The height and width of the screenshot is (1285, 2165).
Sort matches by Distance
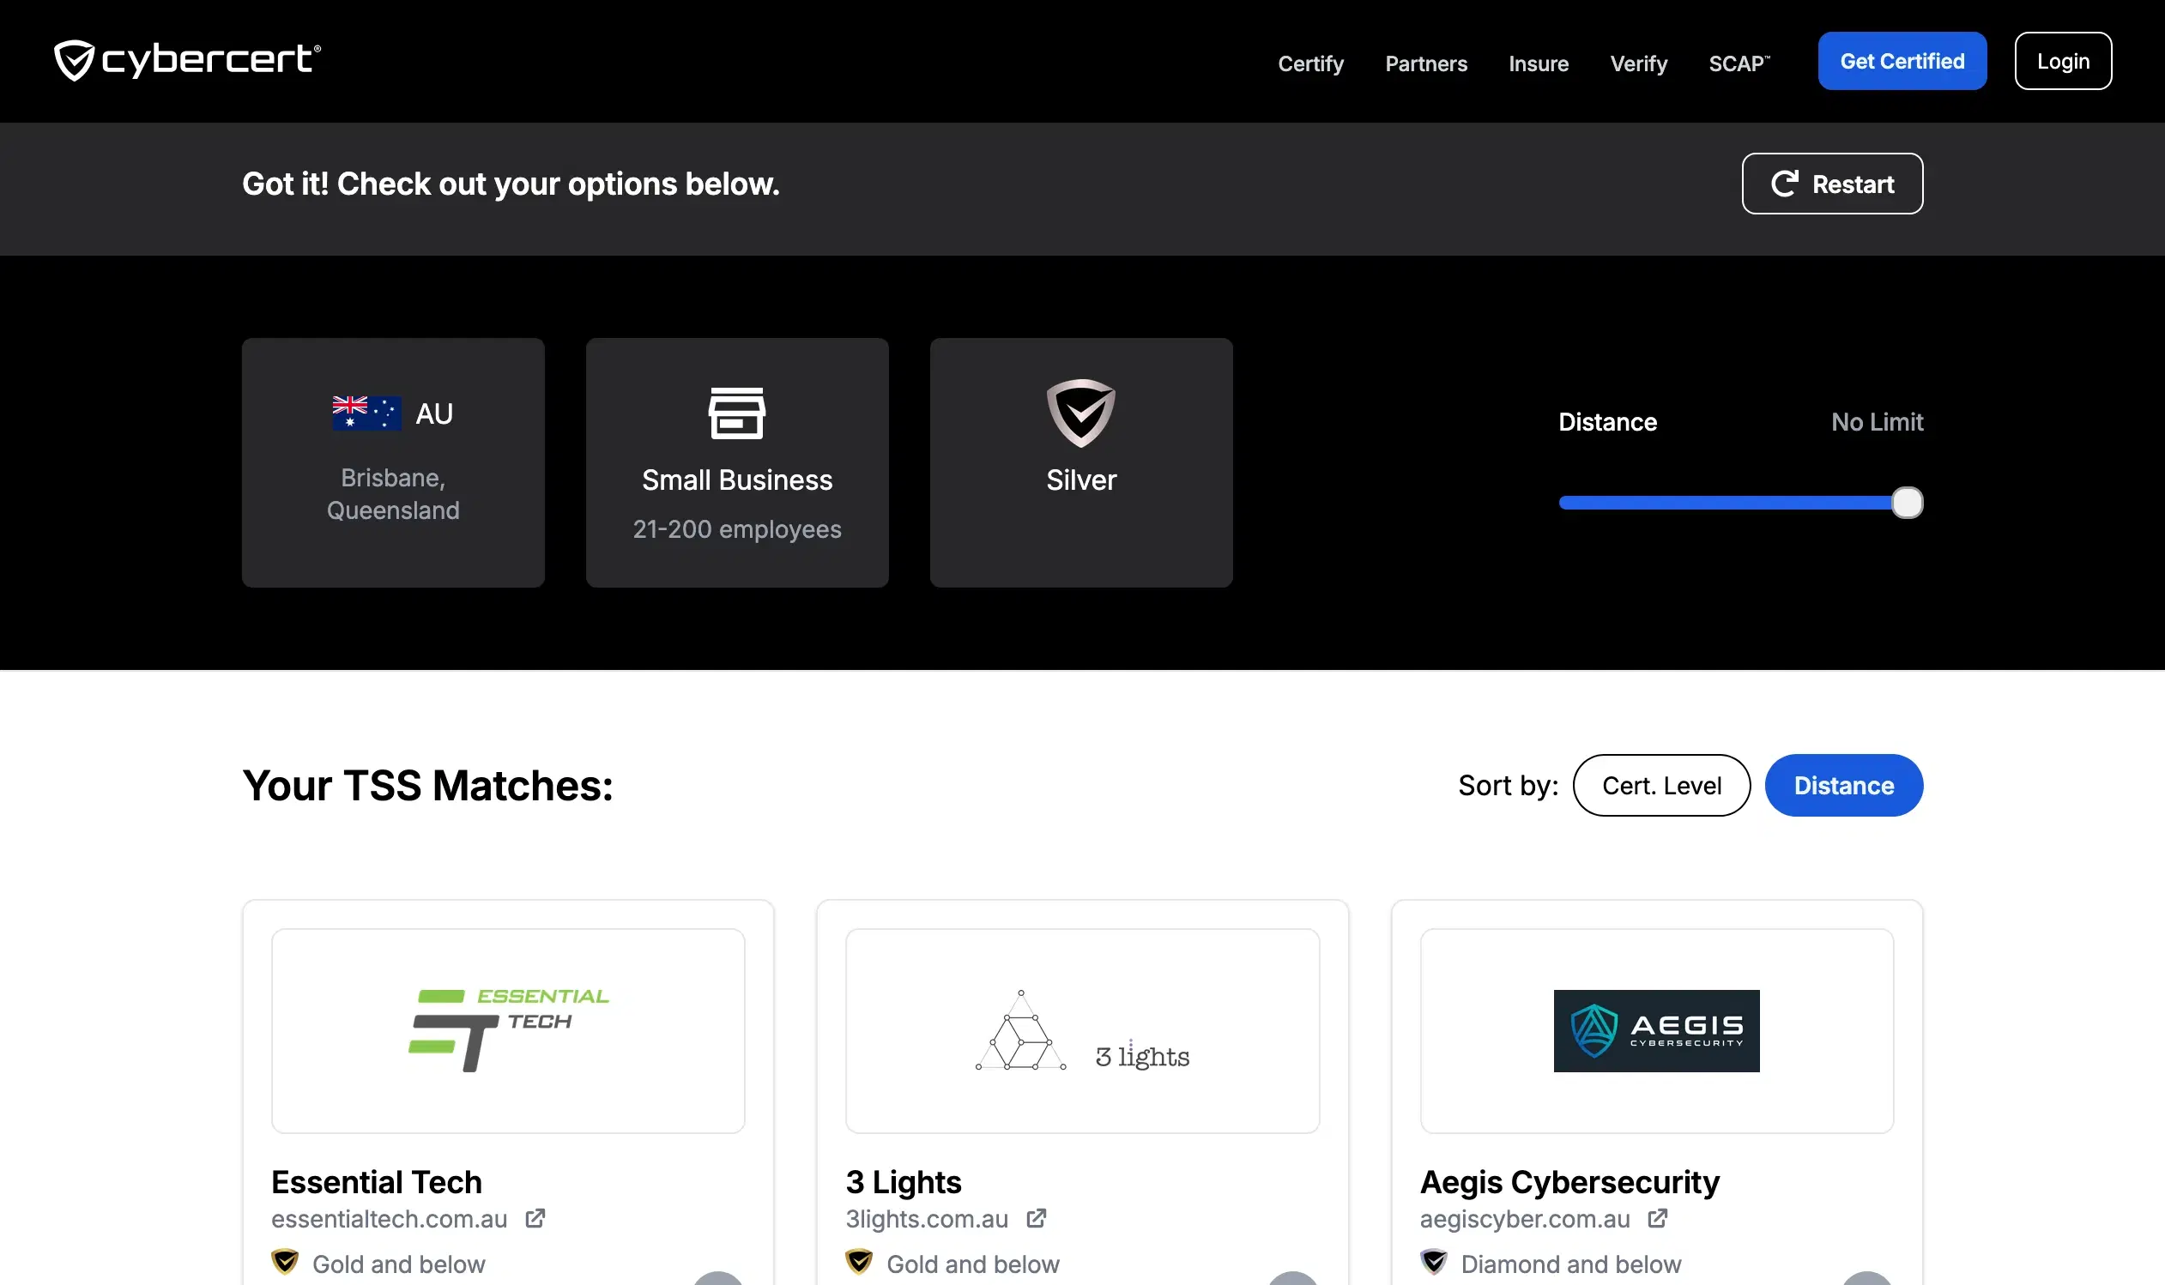click(x=1844, y=786)
